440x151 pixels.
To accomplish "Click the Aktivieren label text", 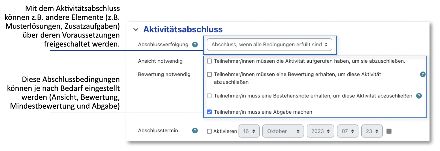I will [225, 131].
